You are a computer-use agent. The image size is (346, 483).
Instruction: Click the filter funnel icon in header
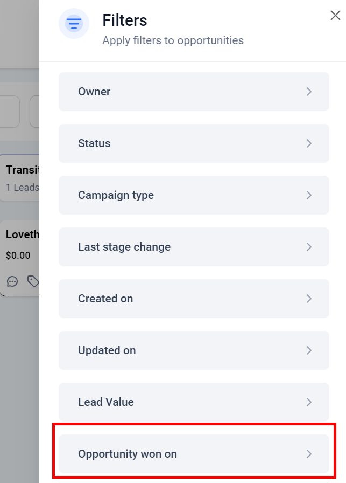point(74,24)
